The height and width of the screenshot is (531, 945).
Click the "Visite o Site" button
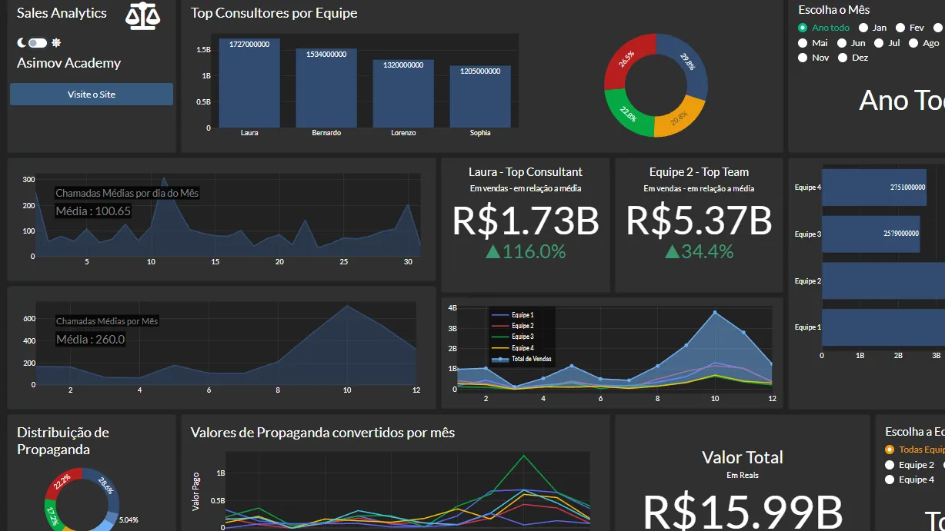coord(91,94)
